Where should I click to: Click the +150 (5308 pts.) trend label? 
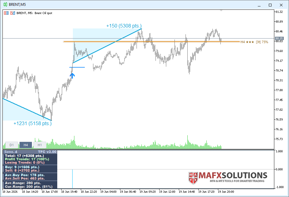pos(124,26)
